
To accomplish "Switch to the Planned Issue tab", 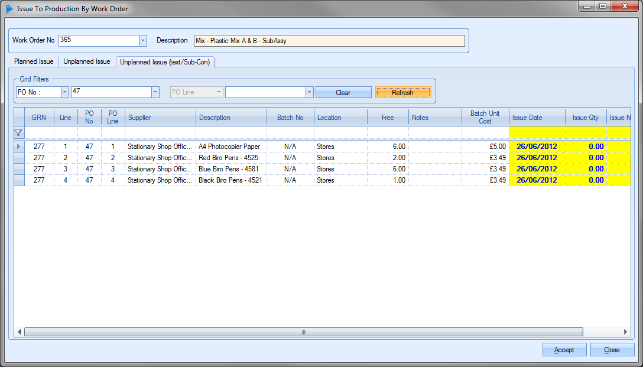I will pos(34,61).
